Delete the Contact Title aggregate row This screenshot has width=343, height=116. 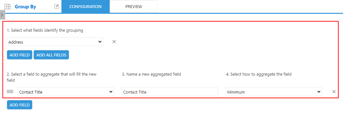click(x=334, y=92)
